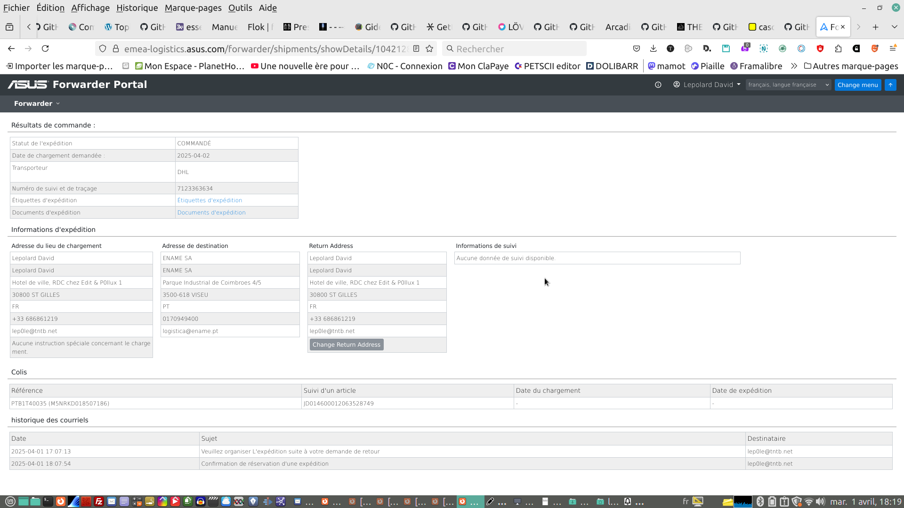This screenshot has height=508, width=904.
Task: Bookmark this page with star icon
Action: point(429,48)
